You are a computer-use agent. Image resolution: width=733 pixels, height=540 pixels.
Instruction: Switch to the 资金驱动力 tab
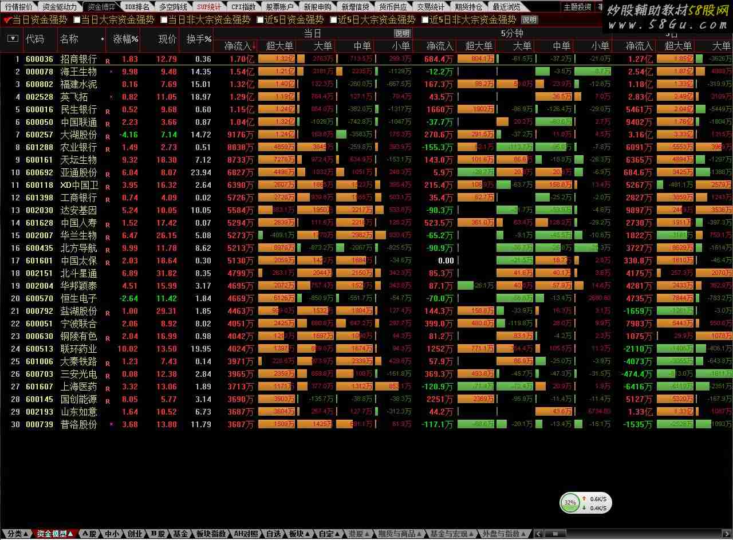tap(60, 7)
